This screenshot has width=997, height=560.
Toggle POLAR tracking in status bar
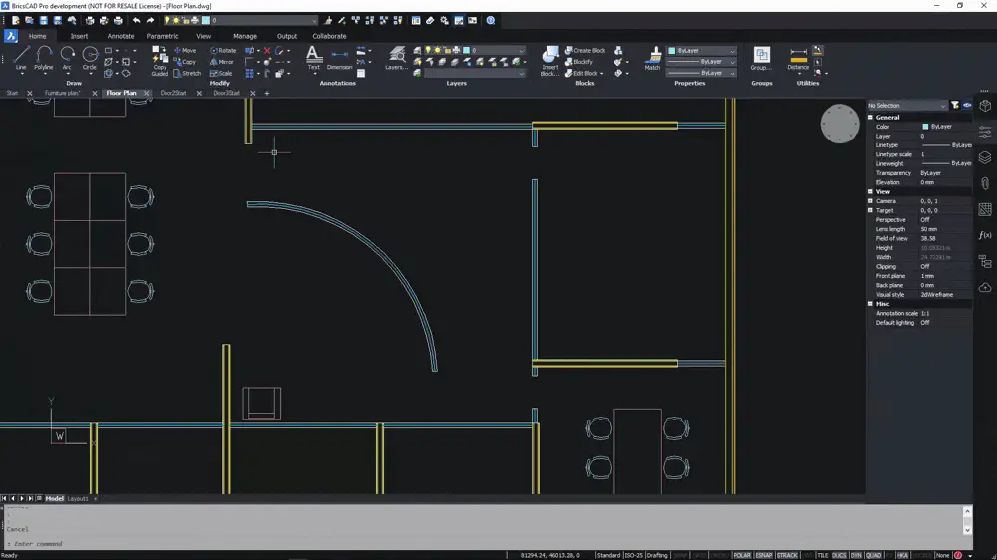742,555
